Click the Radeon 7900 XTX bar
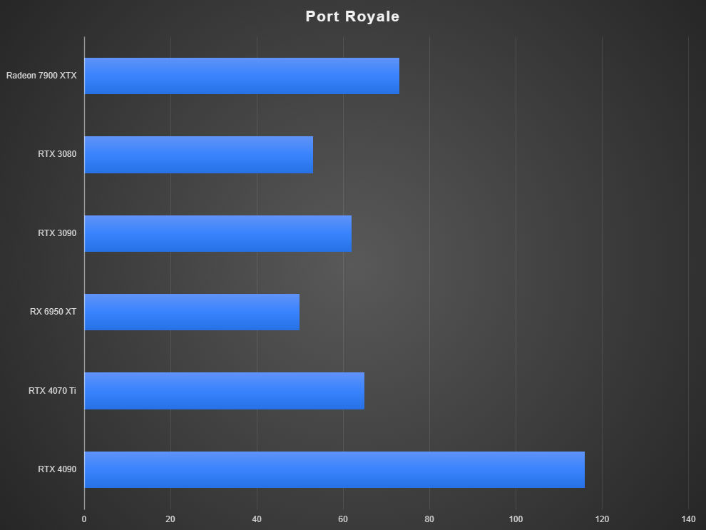 point(242,76)
